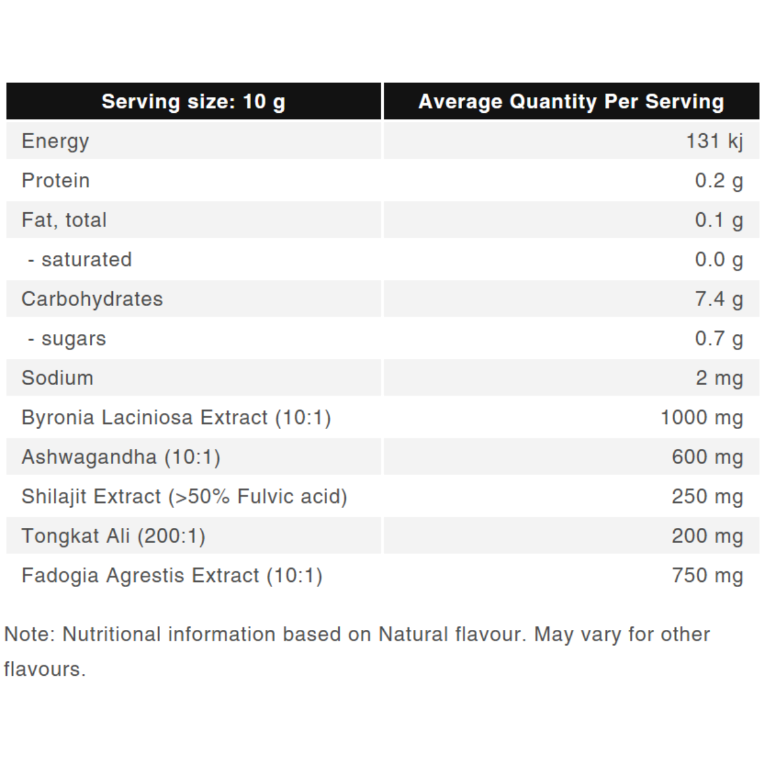Click the Shilajit Extract row label

tap(184, 497)
